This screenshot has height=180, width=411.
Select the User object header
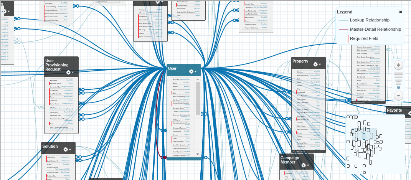point(177,69)
